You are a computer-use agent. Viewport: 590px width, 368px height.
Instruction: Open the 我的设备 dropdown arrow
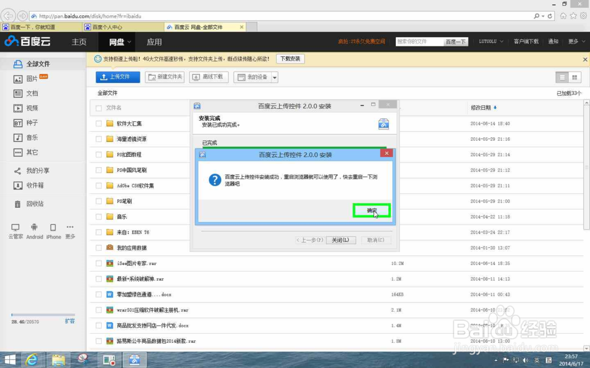(275, 77)
